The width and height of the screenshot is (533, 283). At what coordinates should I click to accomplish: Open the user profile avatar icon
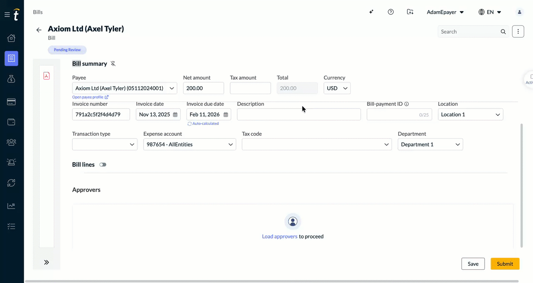coord(520,12)
